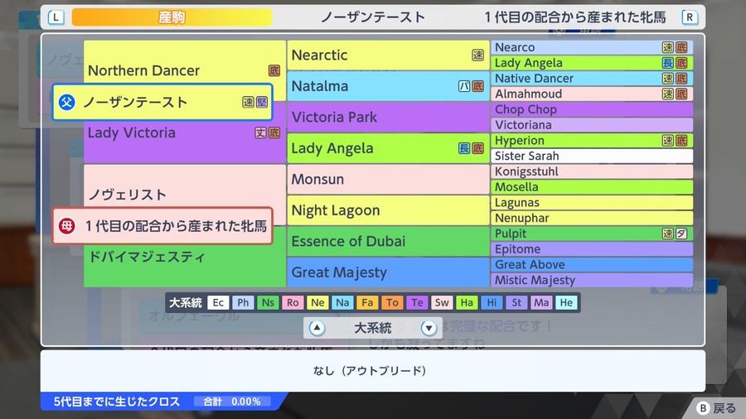Click the 速 speed icon on Nearco row
This screenshot has width=746, height=419.
(668, 47)
